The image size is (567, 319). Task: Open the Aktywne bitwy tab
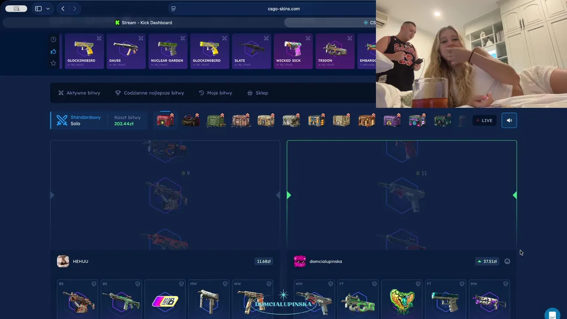tap(79, 93)
